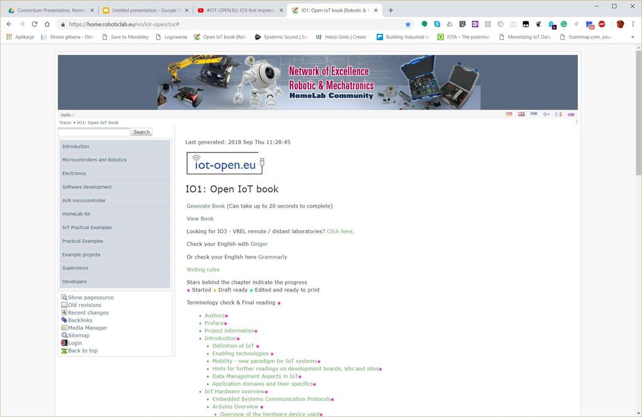Open IoT Practical Examples sidebar item
This screenshot has width=642, height=417.
click(x=115, y=228)
